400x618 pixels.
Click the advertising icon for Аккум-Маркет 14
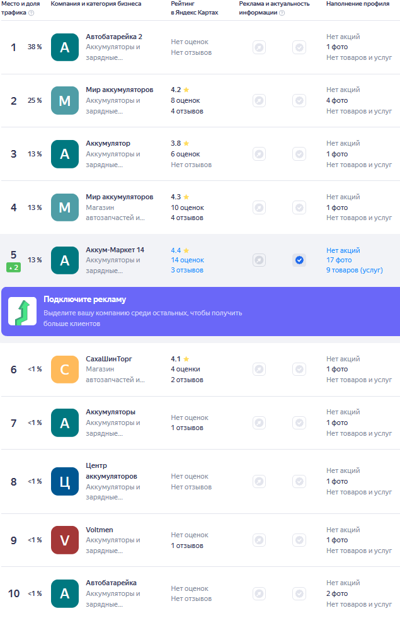pyautogui.click(x=259, y=260)
